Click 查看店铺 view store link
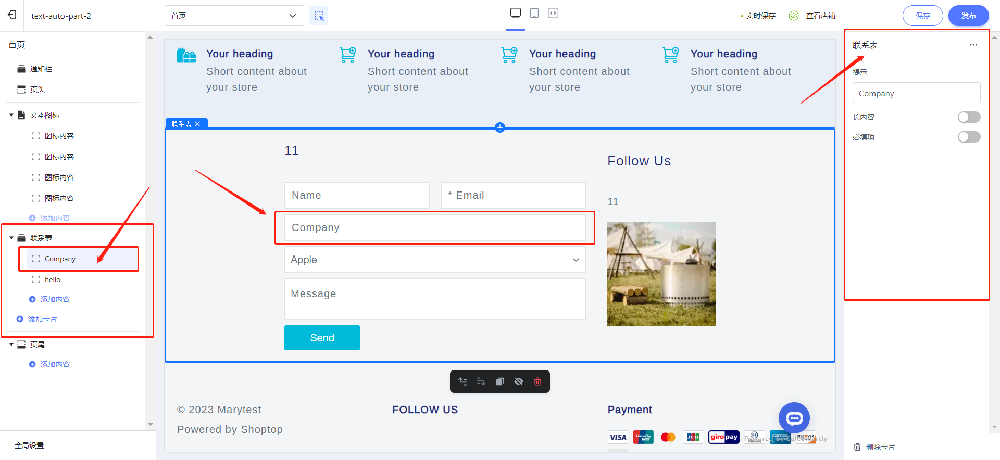 click(x=820, y=16)
